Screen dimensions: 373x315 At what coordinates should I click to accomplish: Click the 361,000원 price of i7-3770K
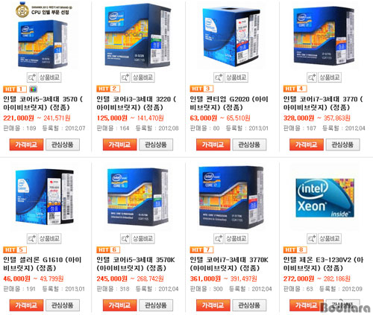(x=205, y=279)
